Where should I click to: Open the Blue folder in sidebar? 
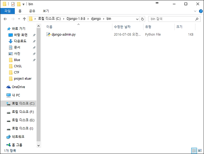pos(17,60)
